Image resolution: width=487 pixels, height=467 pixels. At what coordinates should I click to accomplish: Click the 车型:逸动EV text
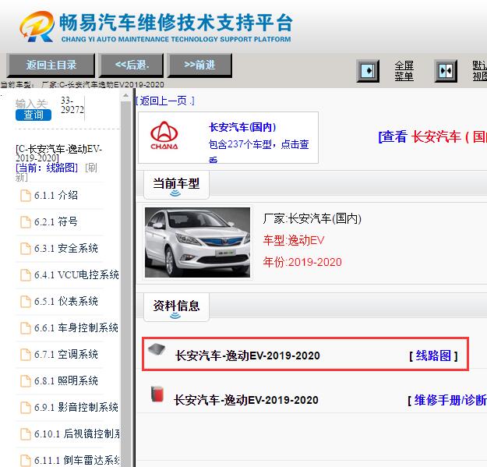294,240
